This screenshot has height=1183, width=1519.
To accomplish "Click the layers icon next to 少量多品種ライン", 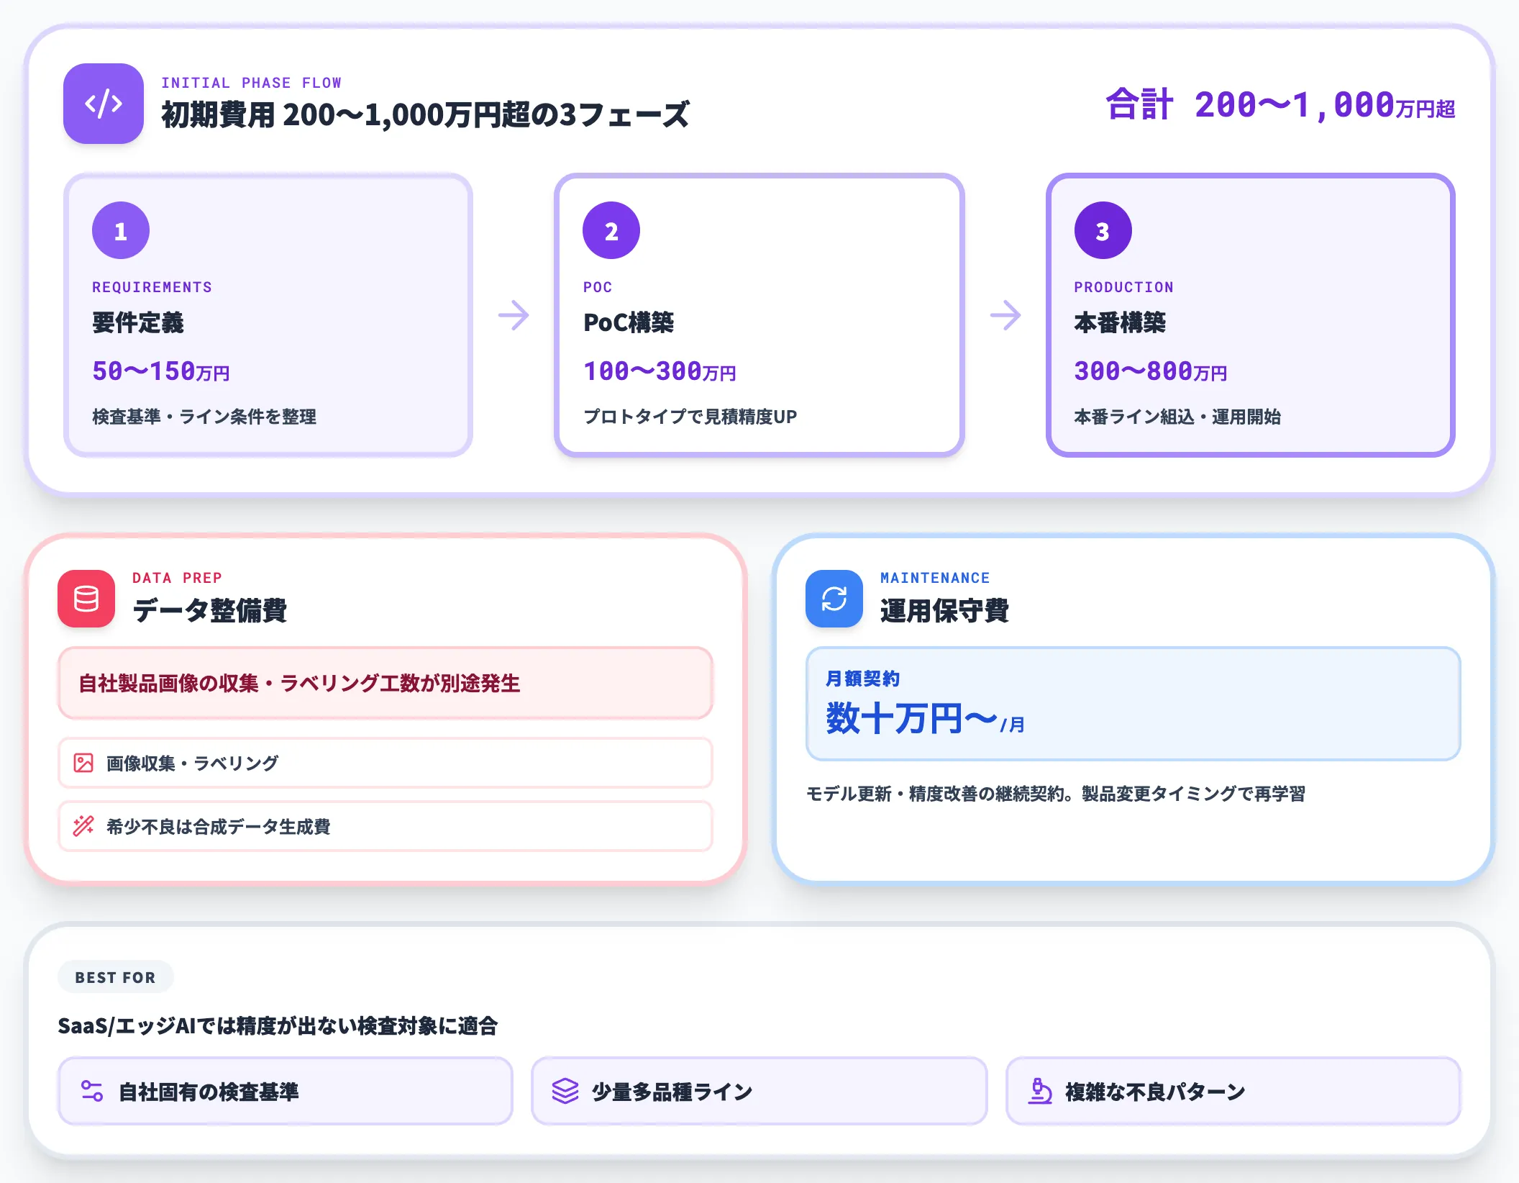I will click(x=565, y=1090).
